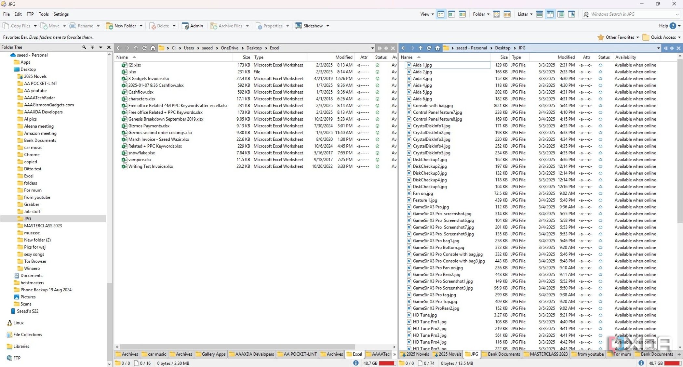The height and width of the screenshot is (367, 683).
Task: Go up one level in JPG pane
Action: pyautogui.click(x=420, y=48)
